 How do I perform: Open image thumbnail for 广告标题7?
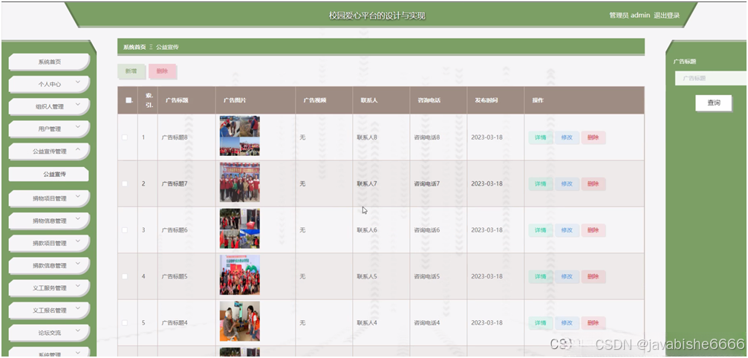[x=239, y=182]
